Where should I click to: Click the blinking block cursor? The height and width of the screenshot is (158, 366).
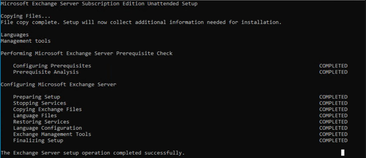(x=343, y=153)
